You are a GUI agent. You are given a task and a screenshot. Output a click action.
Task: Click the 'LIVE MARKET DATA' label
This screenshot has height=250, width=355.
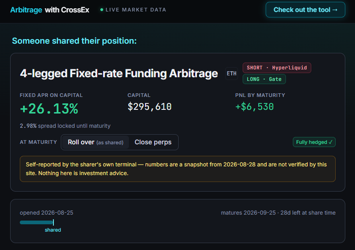click(136, 10)
